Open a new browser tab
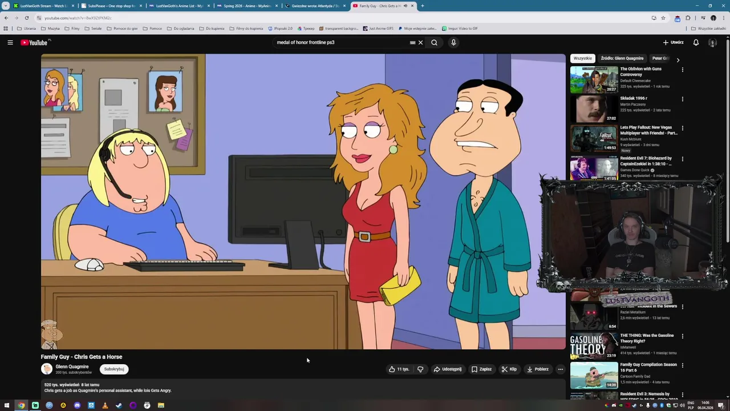Screen dimensions: 730x411 (422, 6)
